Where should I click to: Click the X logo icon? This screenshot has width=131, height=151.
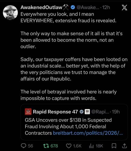(x=124, y=8)
